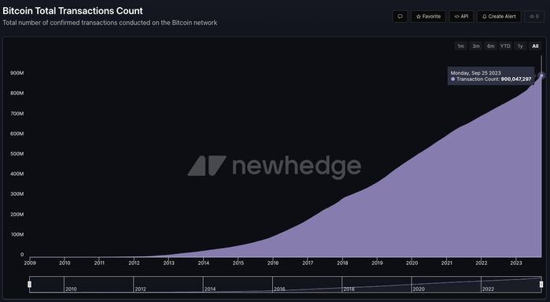550x302 pixels.
Task: Select the 3m time range
Action: pos(475,46)
